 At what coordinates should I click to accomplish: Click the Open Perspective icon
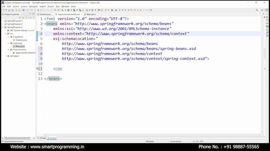pos(262,10)
